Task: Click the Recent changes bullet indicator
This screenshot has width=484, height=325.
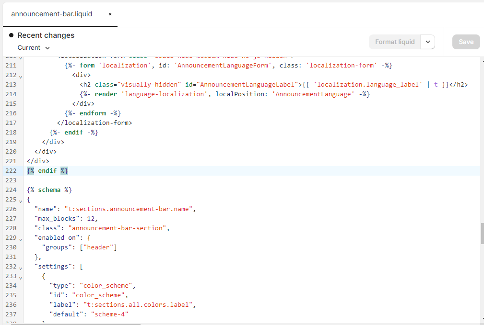Action: coord(11,35)
